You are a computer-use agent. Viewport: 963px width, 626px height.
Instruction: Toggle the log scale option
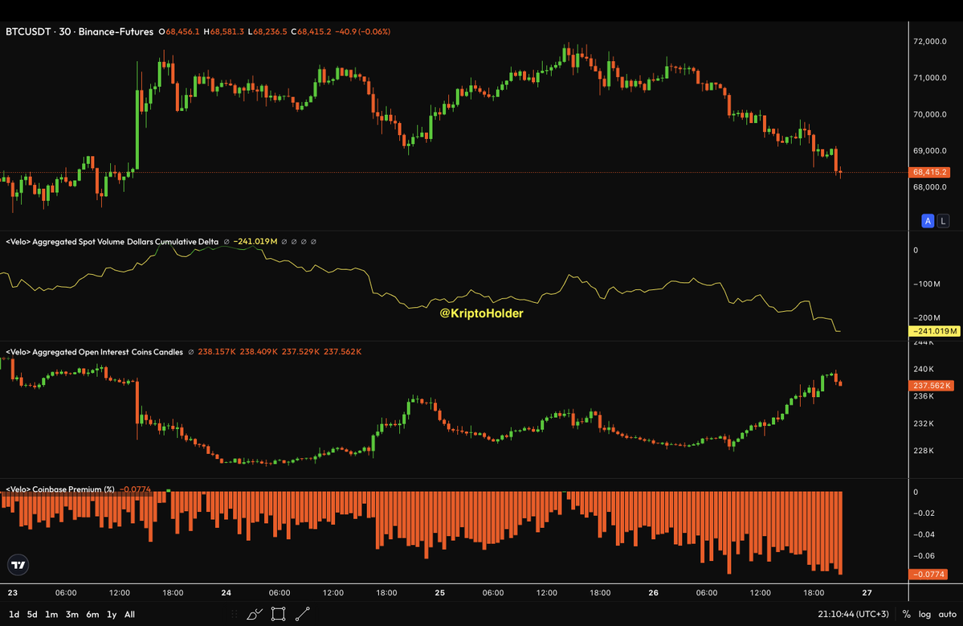click(924, 614)
